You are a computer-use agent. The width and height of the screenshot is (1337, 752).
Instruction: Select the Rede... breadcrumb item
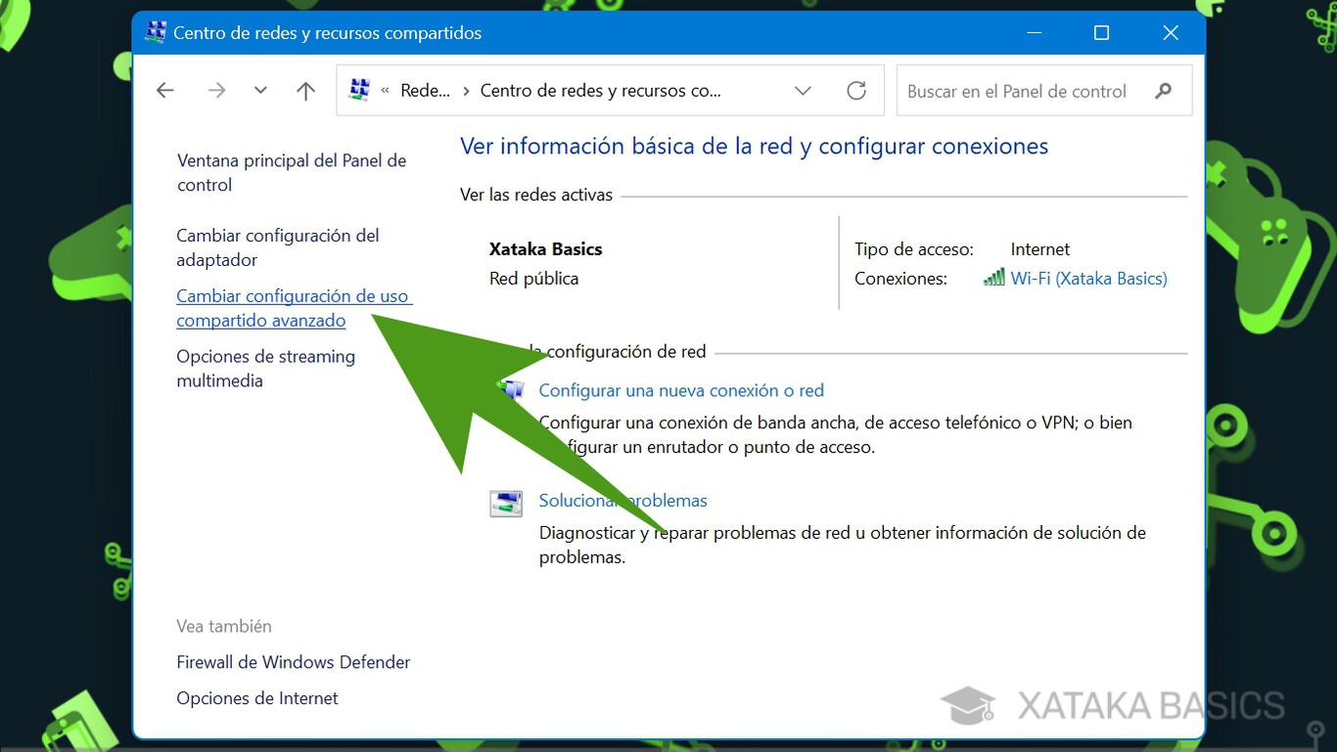pyautogui.click(x=426, y=90)
